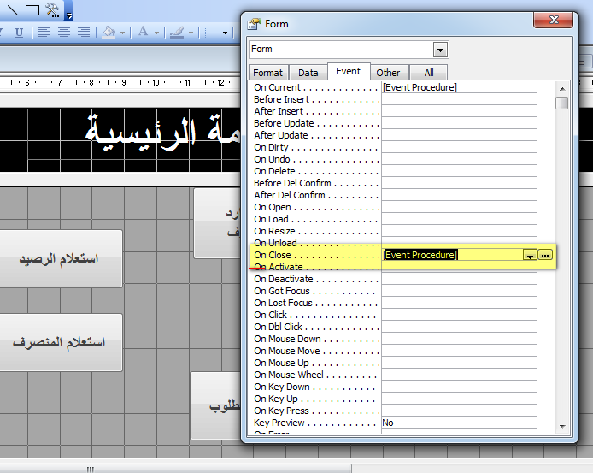Click the On Open event field
Viewport: 593px width, 473px height.
pos(459,207)
